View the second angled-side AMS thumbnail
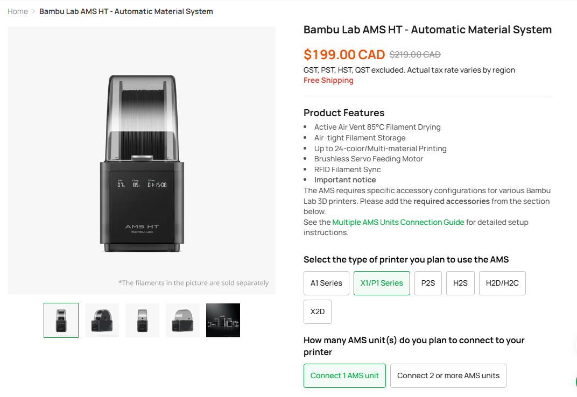577x397 pixels. (102, 320)
